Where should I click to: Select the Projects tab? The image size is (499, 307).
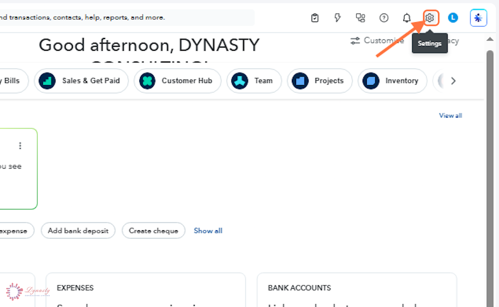click(319, 81)
